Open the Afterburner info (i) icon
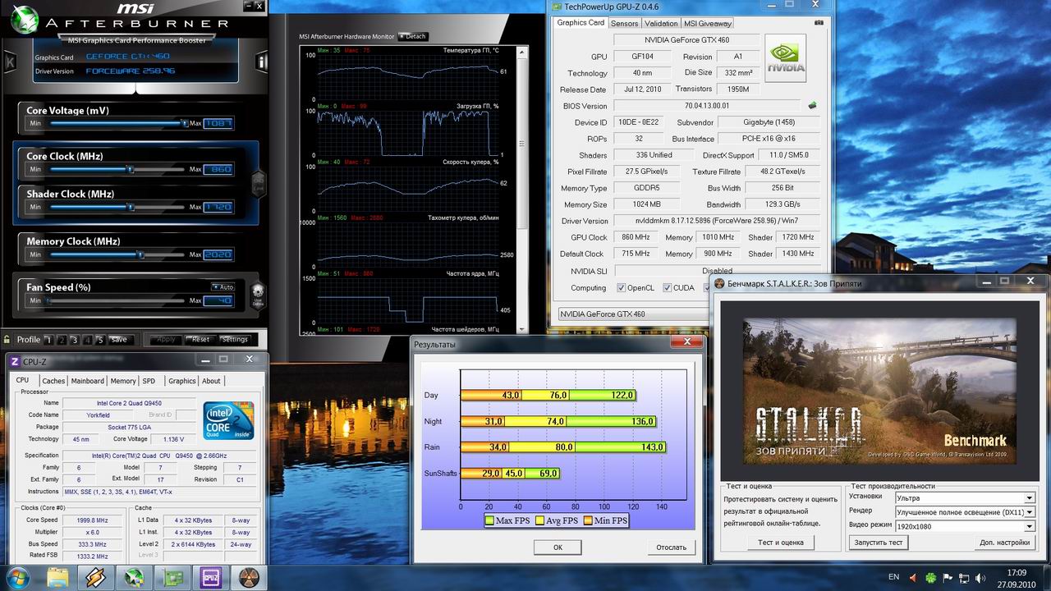1051x591 pixels. click(261, 62)
